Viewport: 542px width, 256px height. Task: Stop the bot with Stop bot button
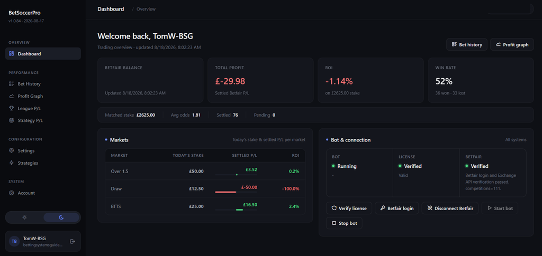pyautogui.click(x=344, y=223)
